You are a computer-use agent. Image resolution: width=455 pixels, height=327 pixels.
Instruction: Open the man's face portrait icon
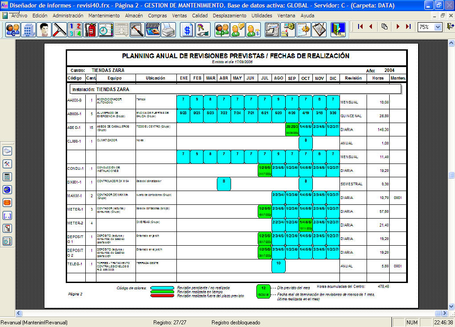44,30
